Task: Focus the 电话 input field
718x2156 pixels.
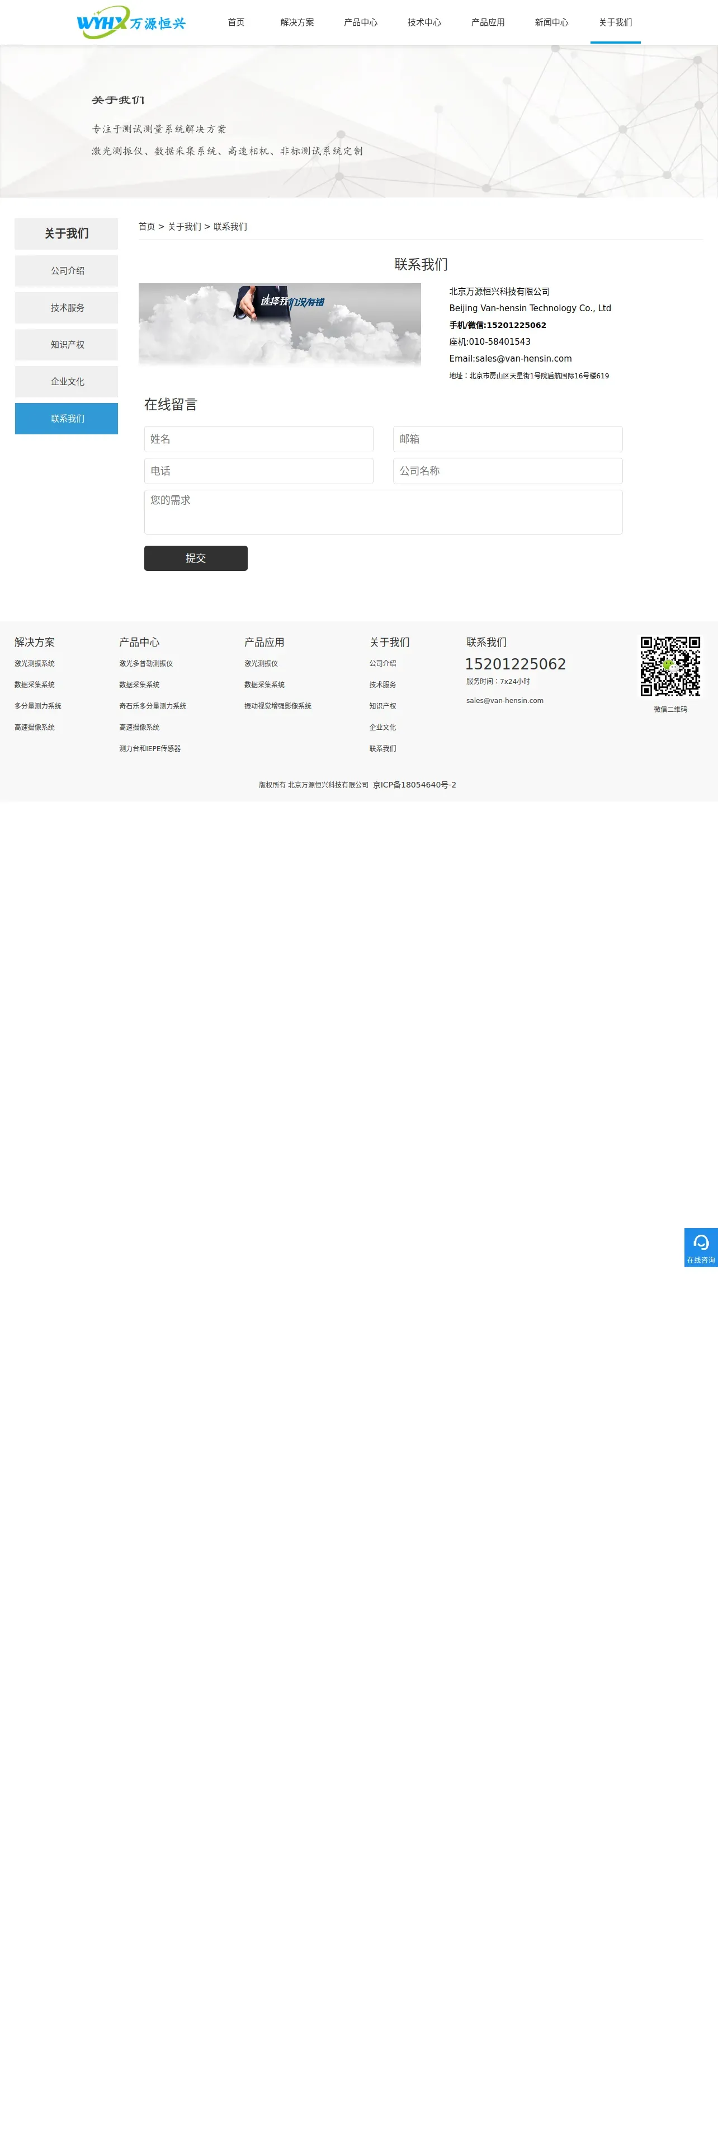Action: [x=259, y=471]
